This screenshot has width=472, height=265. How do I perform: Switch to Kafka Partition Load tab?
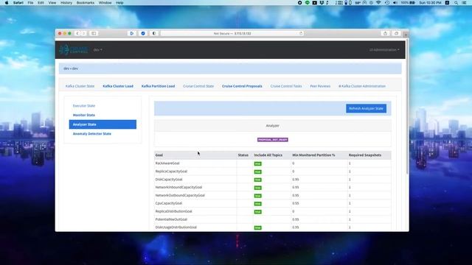point(158,86)
